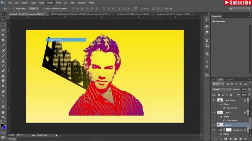Click the YouTube Subscribe button

coord(238,3)
